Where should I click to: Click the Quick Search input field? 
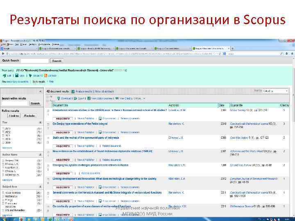coord(35,61)
